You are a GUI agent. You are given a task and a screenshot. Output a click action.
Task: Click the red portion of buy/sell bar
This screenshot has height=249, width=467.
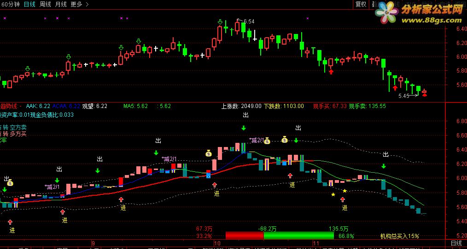245,236
